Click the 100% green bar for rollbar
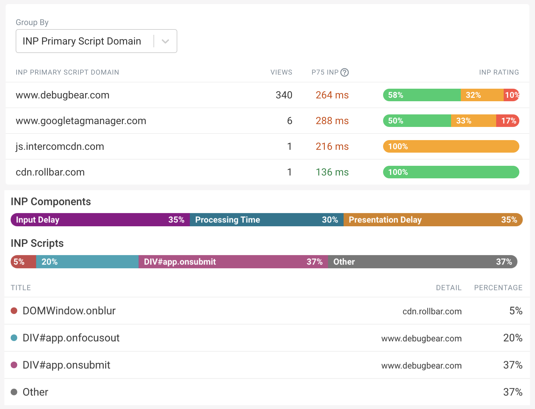 [x=451, y=172]
